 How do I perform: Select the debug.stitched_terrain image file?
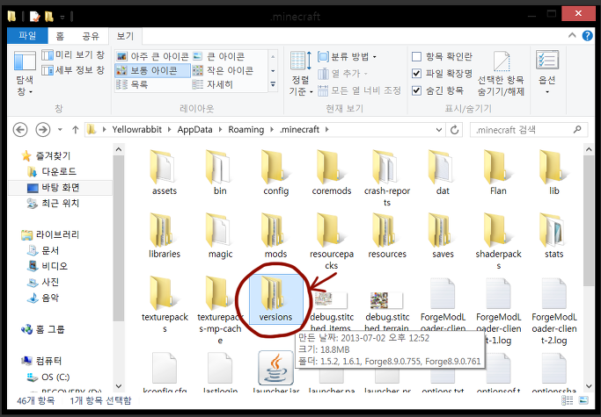pyautogui.click(x=387, y=311)
